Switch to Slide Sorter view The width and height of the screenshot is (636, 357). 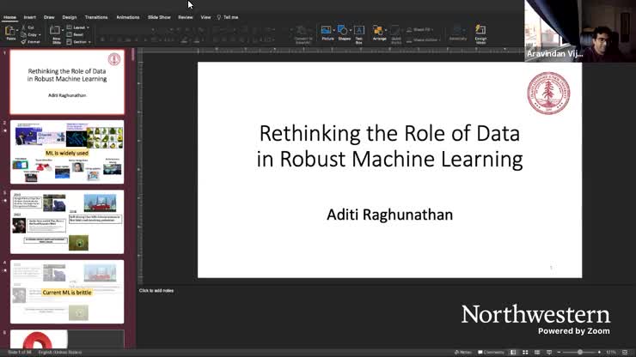(525, 352)
